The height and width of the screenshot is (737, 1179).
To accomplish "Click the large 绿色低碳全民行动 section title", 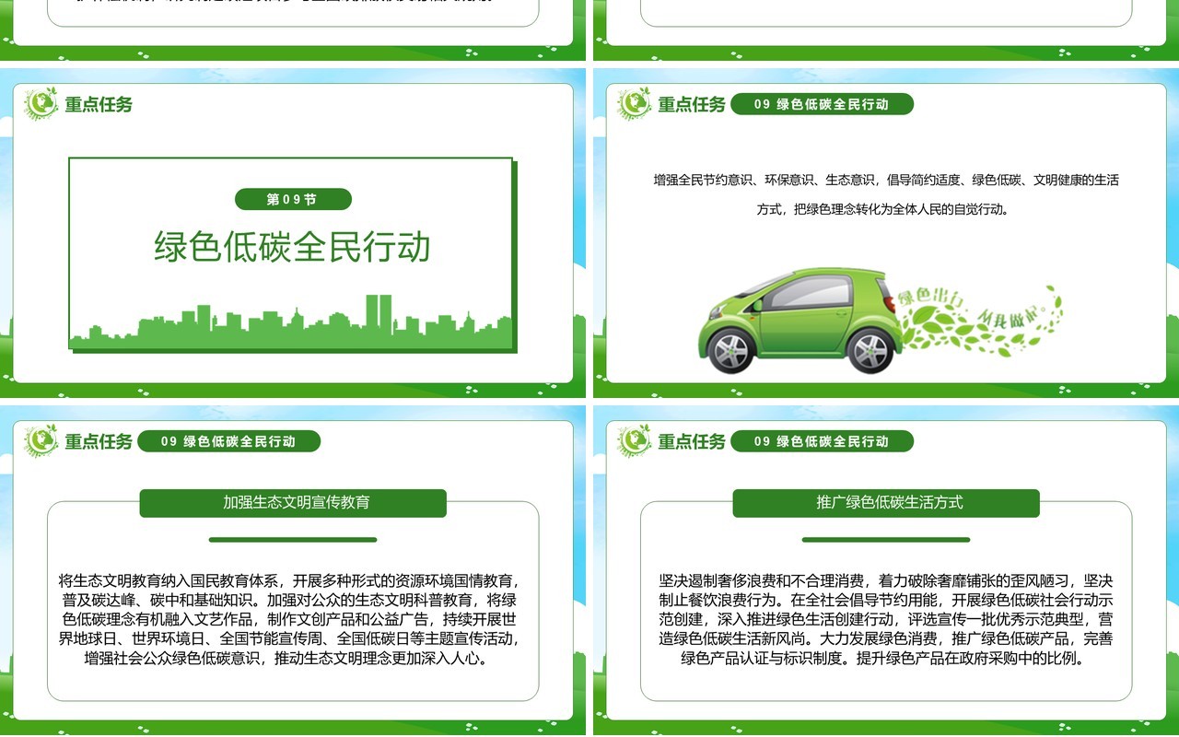I will pos(292,247).
